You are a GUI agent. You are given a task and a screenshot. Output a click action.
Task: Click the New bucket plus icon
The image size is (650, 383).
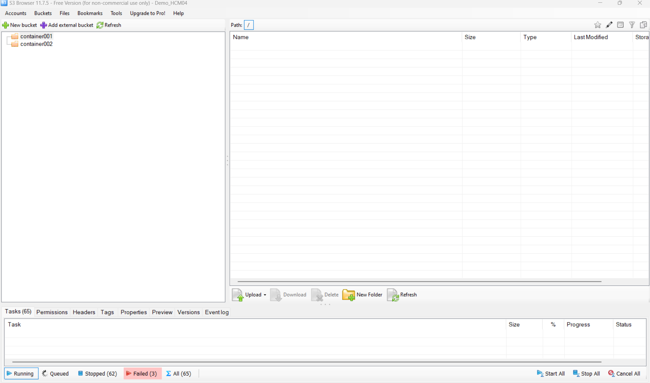(5, 25)
